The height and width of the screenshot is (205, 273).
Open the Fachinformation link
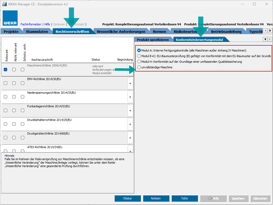point(31,24)
